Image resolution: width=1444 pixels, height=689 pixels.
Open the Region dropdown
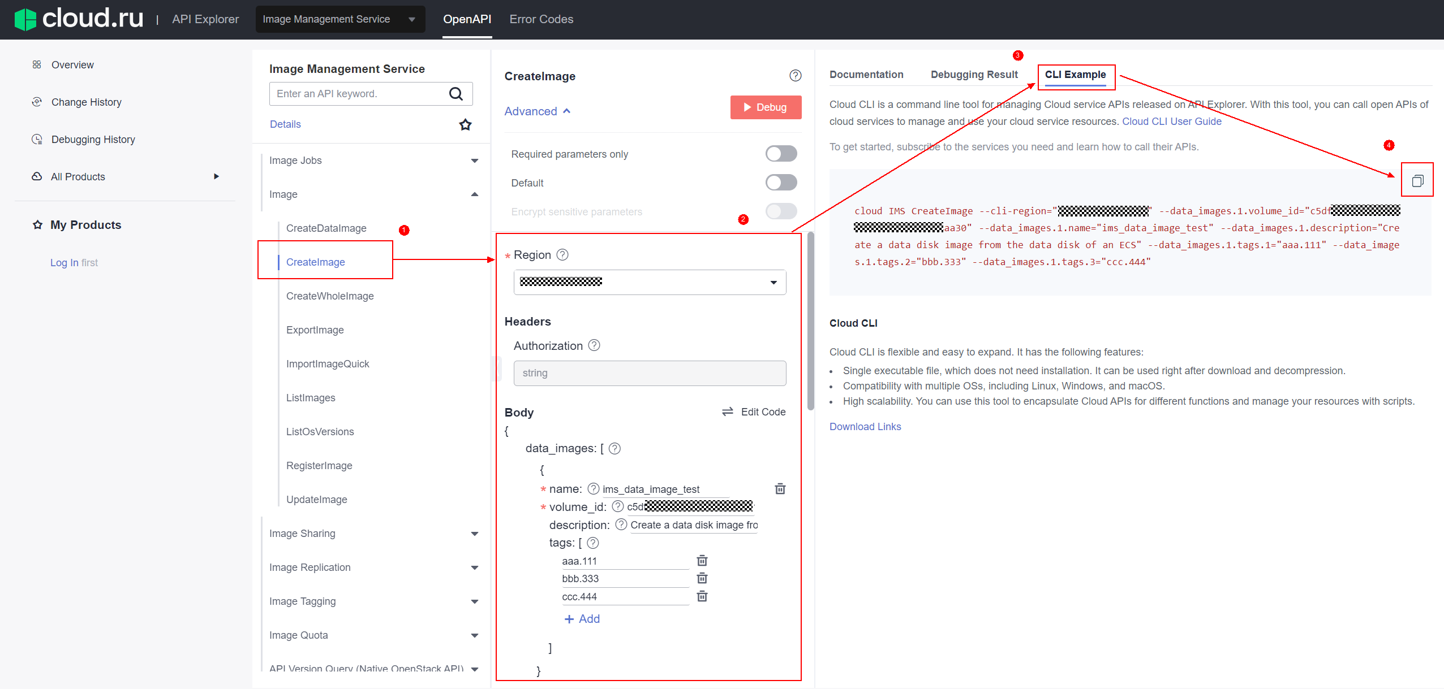[x=650, y=282]
